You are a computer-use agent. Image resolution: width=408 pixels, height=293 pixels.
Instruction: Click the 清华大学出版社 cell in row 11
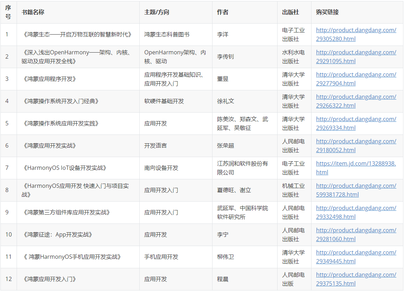pyautogui.click(x=293, y=257)
